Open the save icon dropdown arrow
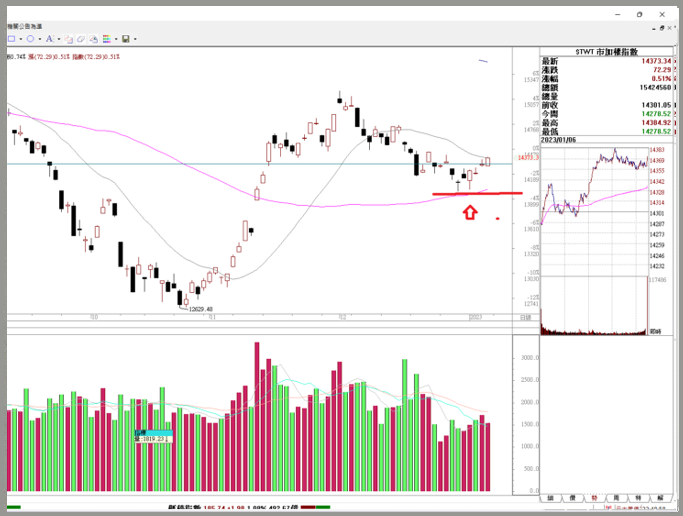Screen dimensions: 683x516 (135, 39)
